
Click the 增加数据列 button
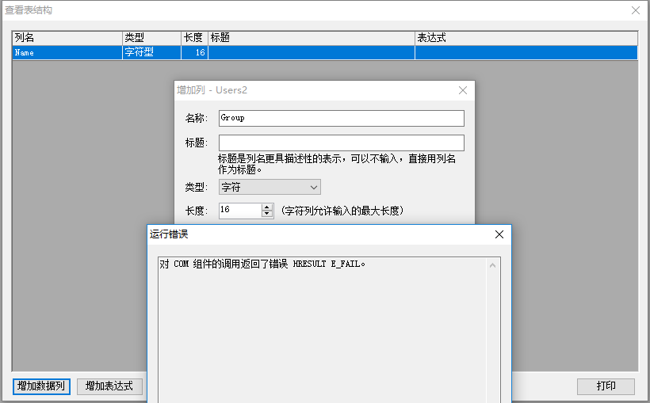(41, 386)
